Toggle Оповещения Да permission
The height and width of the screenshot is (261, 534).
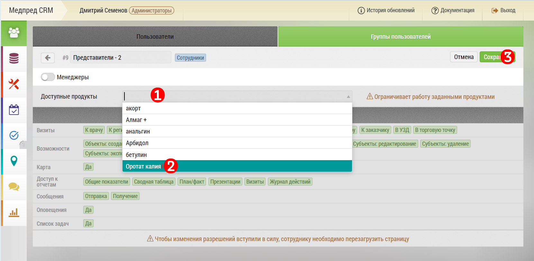point(88,210)
